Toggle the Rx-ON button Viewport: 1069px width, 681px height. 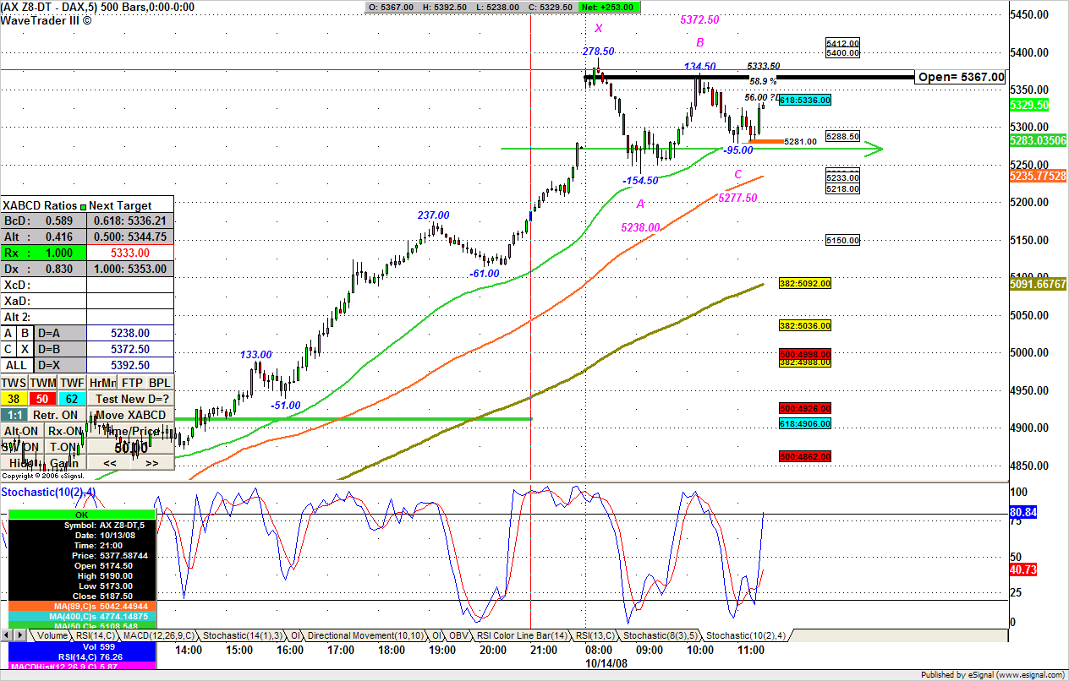point(64,431)
